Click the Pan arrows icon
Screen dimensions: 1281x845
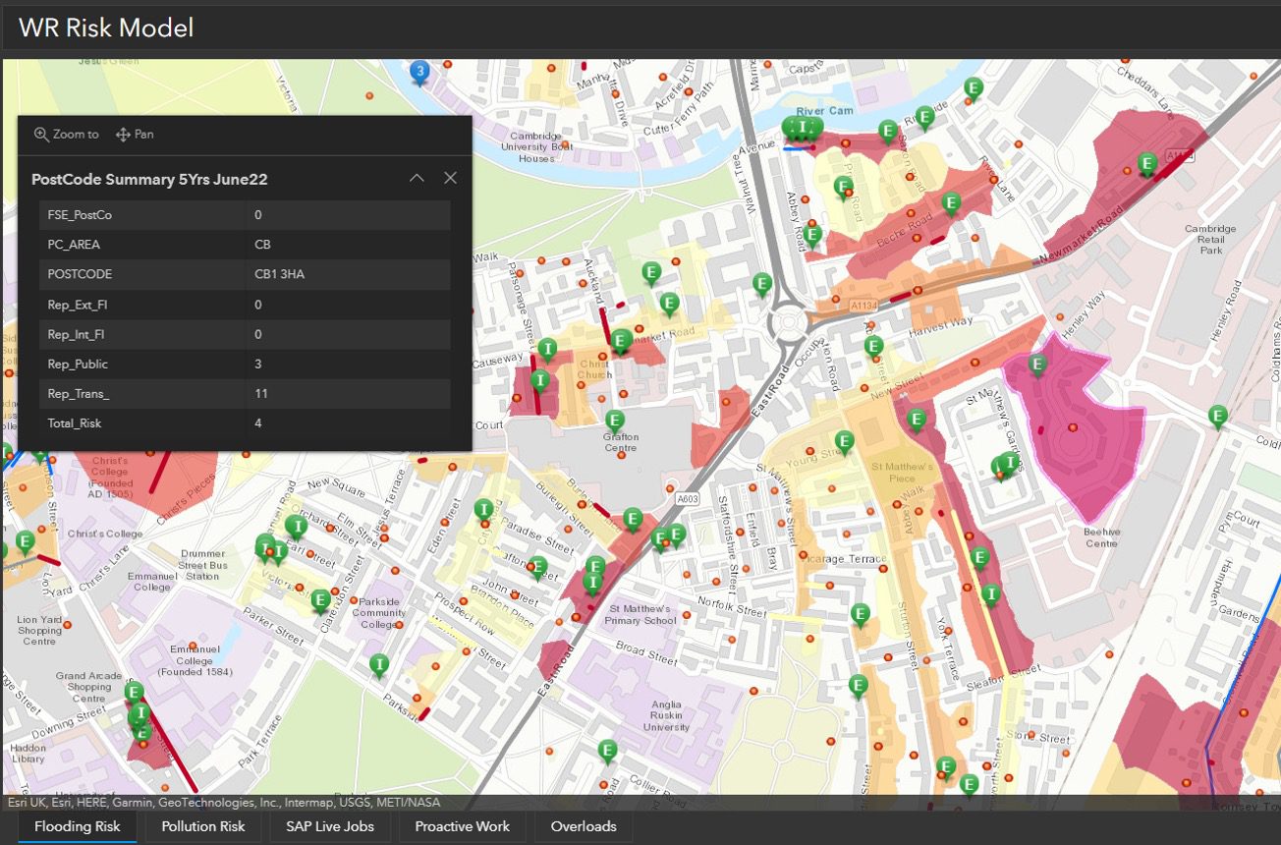coord(123,135)
